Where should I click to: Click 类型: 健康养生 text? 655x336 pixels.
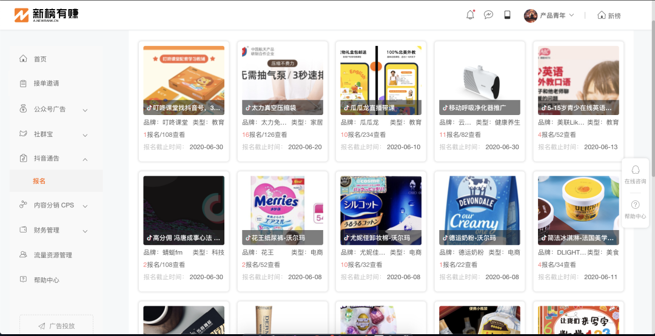tap(498, 122)
